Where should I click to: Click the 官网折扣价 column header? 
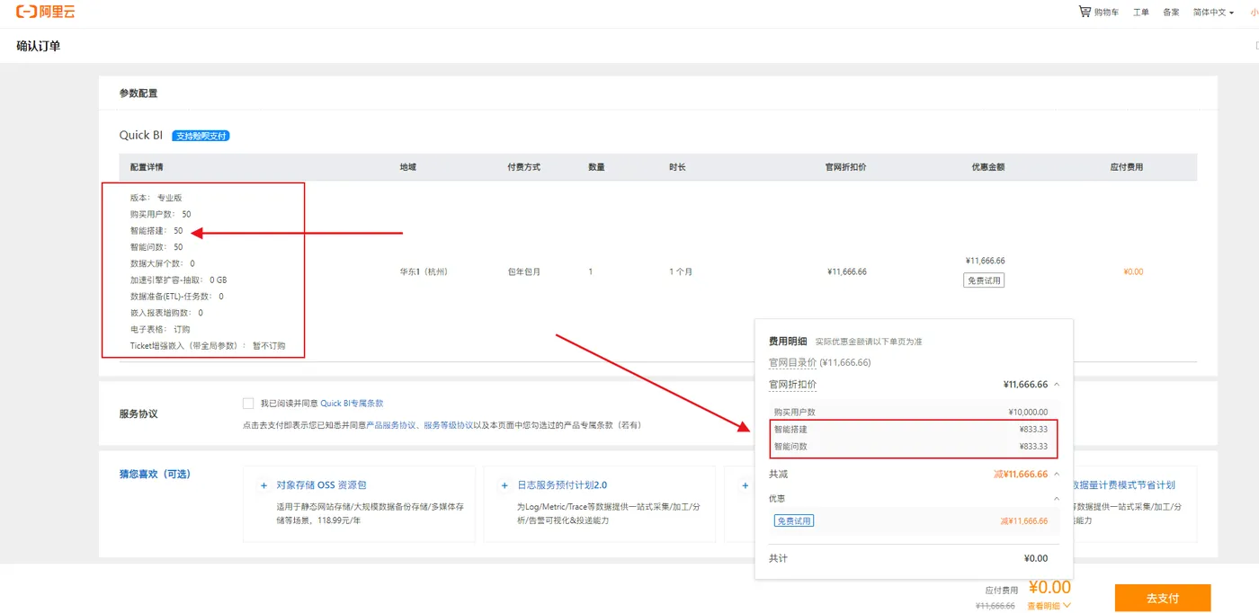[x=846, y=167]
